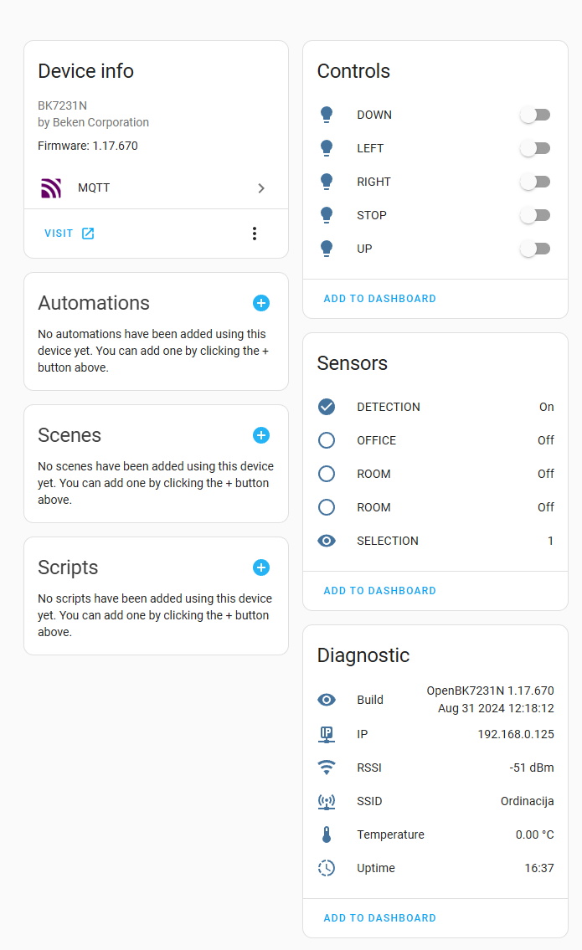The width and height of the screenshot is (582, 950).
Task: Turn on the UP toggle
Action: click(x=535, y=249)
